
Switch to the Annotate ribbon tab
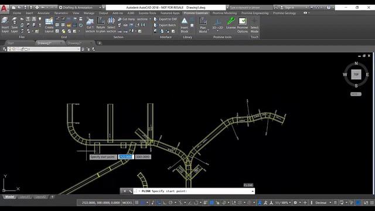(43, 13)
